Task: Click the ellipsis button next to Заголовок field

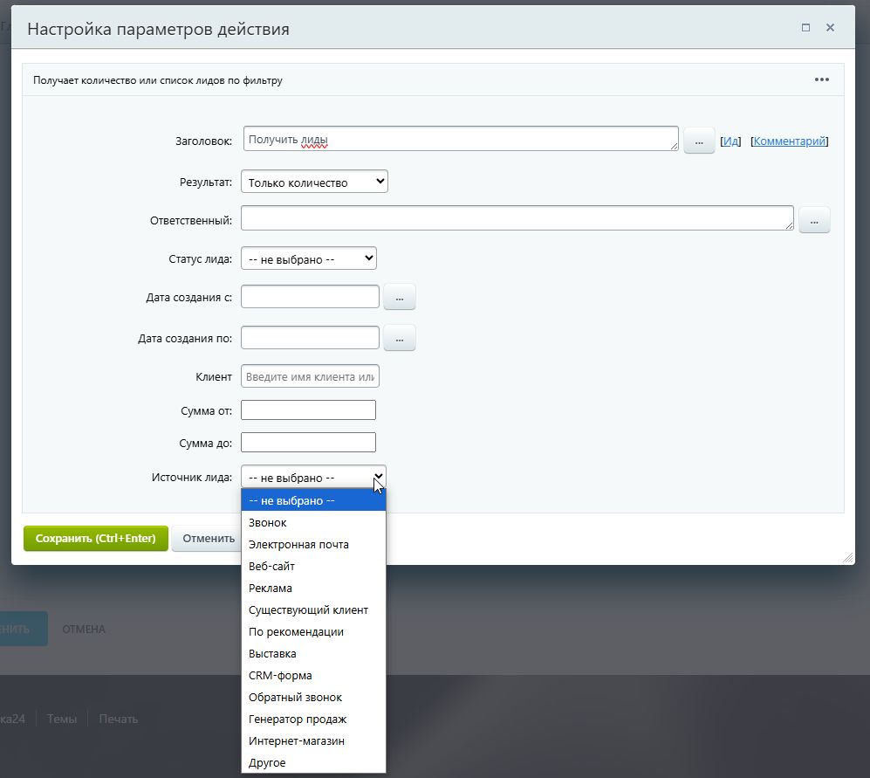Action: tap(698, 141)
